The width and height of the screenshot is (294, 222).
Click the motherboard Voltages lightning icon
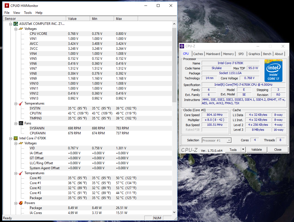(x=21, y=29)
